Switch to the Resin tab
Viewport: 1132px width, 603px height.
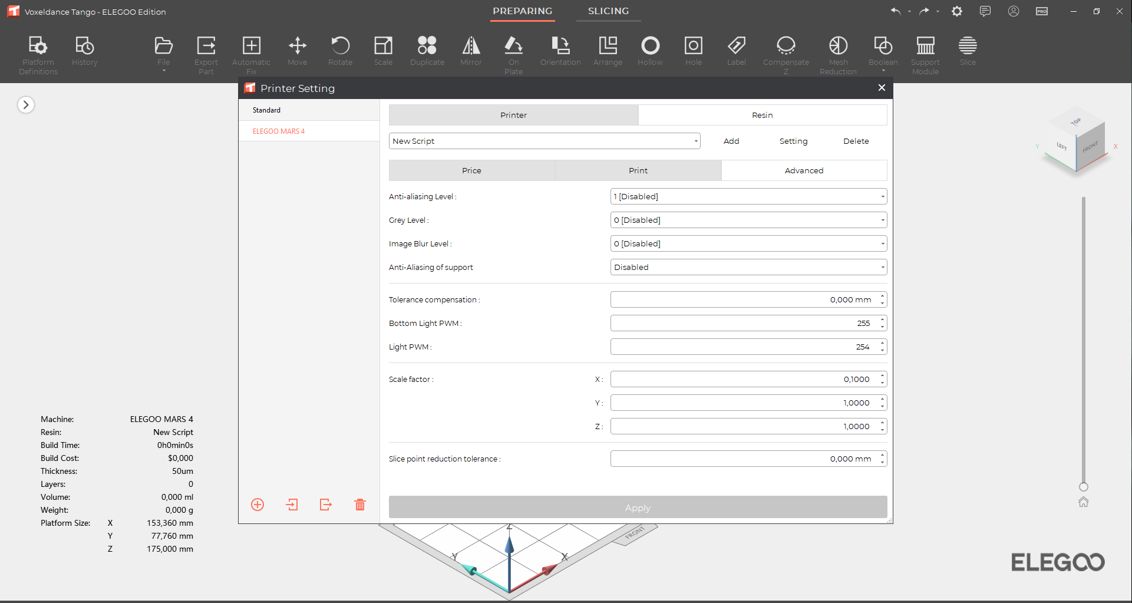tap(762, 115)
